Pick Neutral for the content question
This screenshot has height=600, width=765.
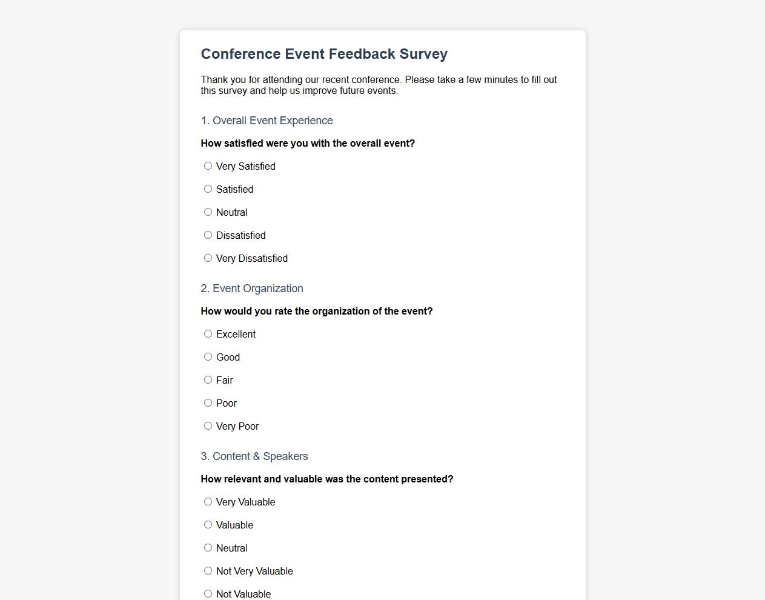point(208,547)
